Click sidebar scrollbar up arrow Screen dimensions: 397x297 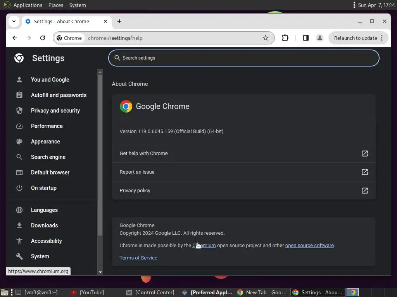click(x=100, y=72)
